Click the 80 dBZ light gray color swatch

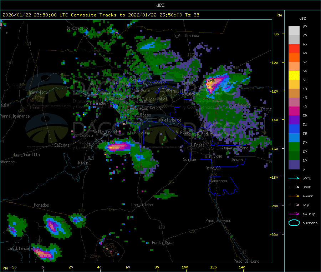tap(294, 30)
